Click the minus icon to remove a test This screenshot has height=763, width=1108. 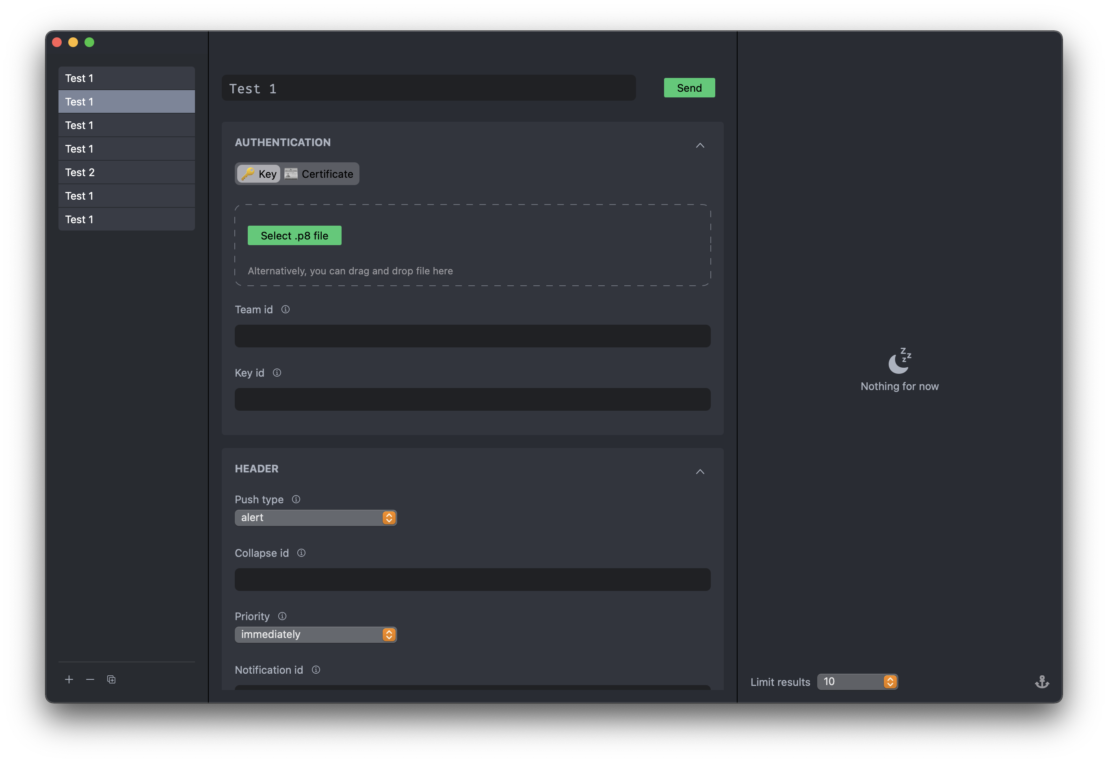click(90, 679)
